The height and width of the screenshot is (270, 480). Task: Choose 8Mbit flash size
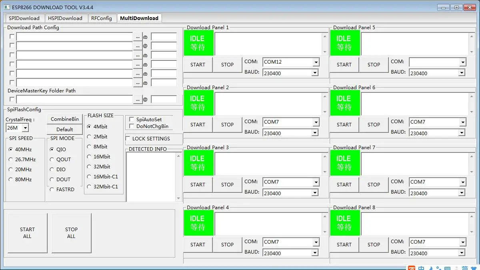89,146
